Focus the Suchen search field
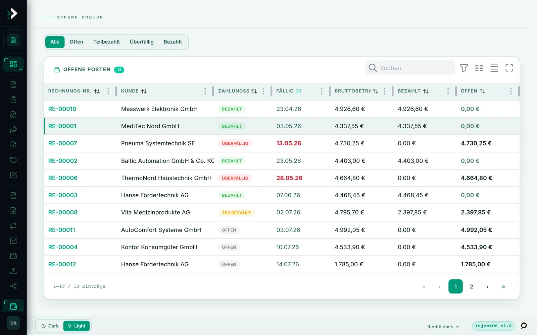This screenshot has height=335, width=537. point(410,68)
